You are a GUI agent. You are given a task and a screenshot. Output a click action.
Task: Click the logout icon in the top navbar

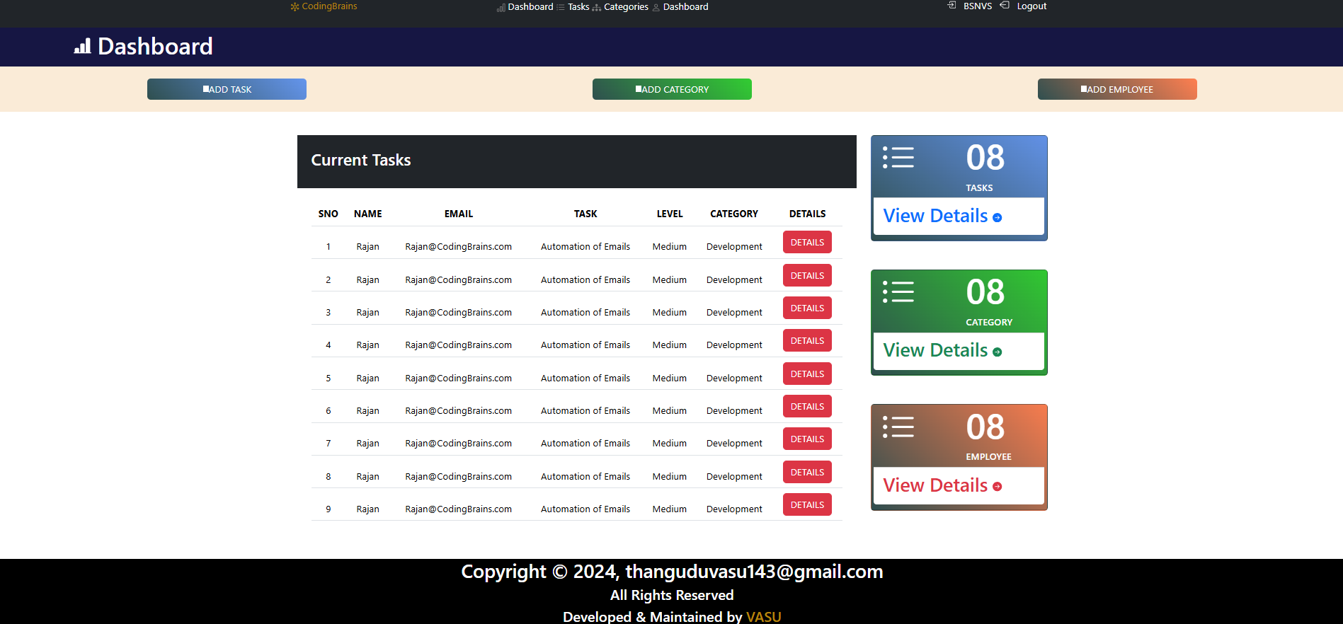coord(1004,6)
